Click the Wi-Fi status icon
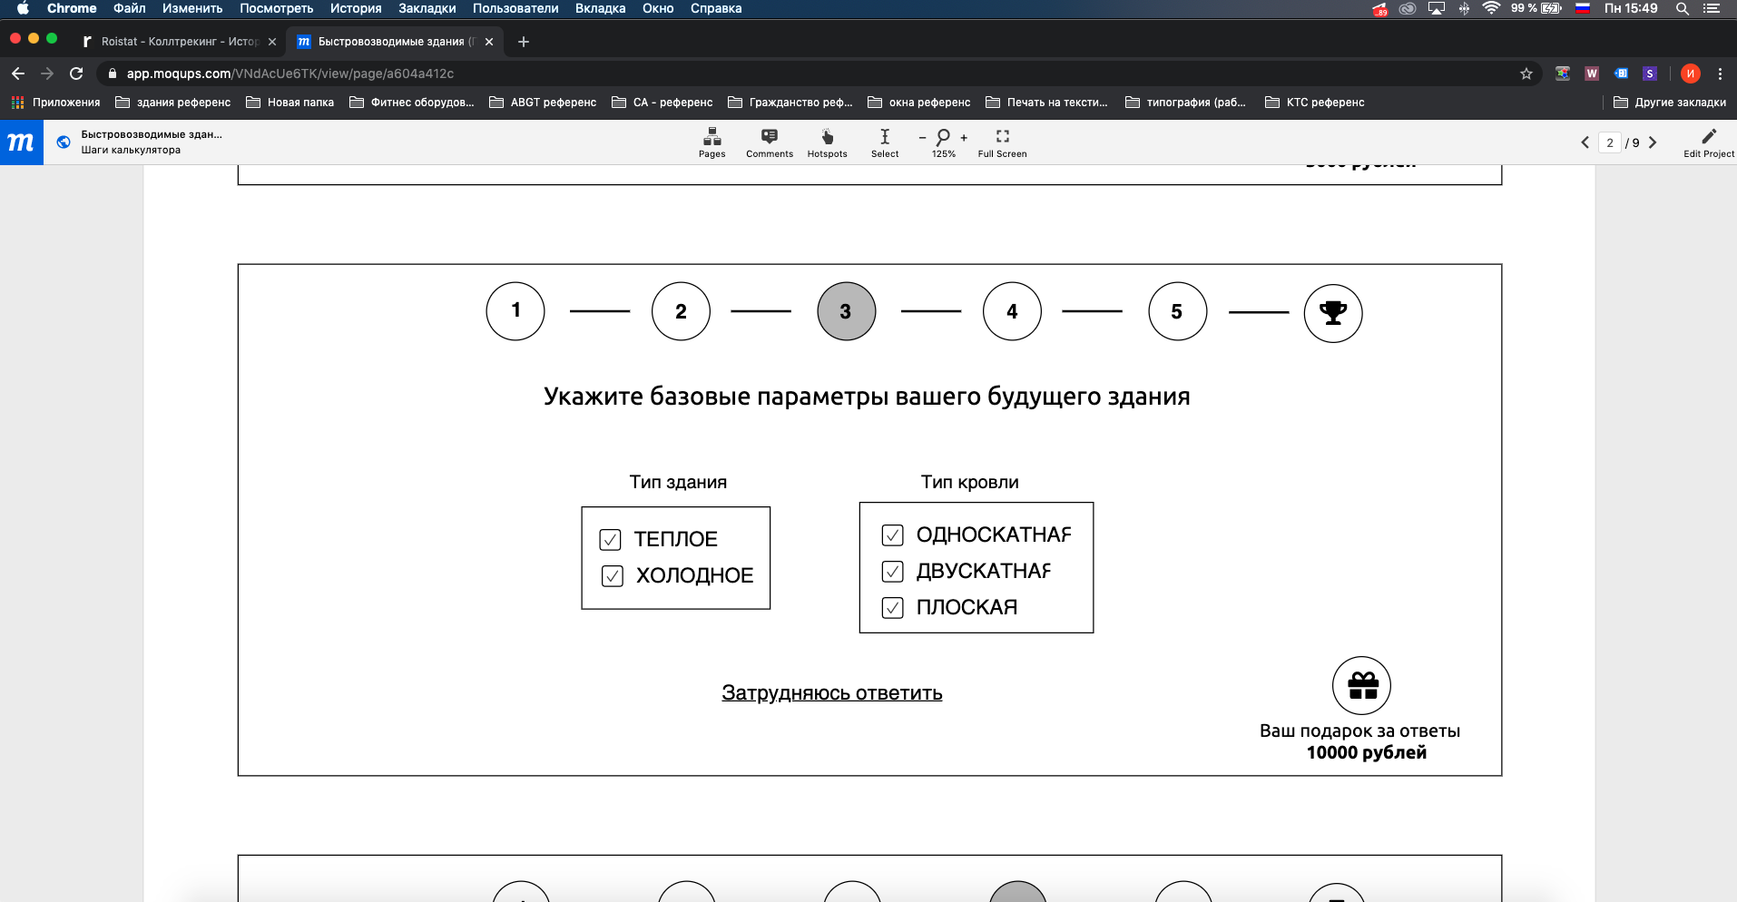The width and height of the screenshot is (1737, 902). [1491, 8]
